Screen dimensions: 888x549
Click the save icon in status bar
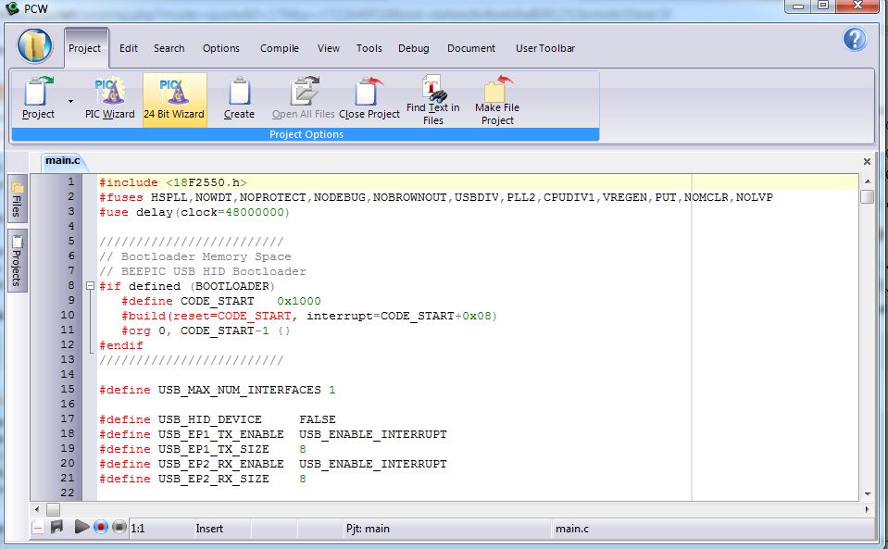57,528
